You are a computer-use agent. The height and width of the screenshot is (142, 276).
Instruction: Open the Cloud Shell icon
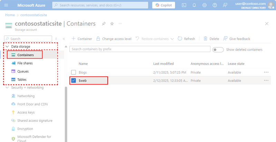(184, 5)
